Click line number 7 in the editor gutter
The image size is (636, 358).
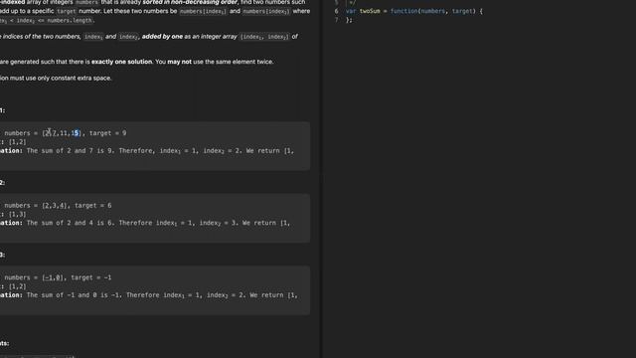click(x=336, y=20)
